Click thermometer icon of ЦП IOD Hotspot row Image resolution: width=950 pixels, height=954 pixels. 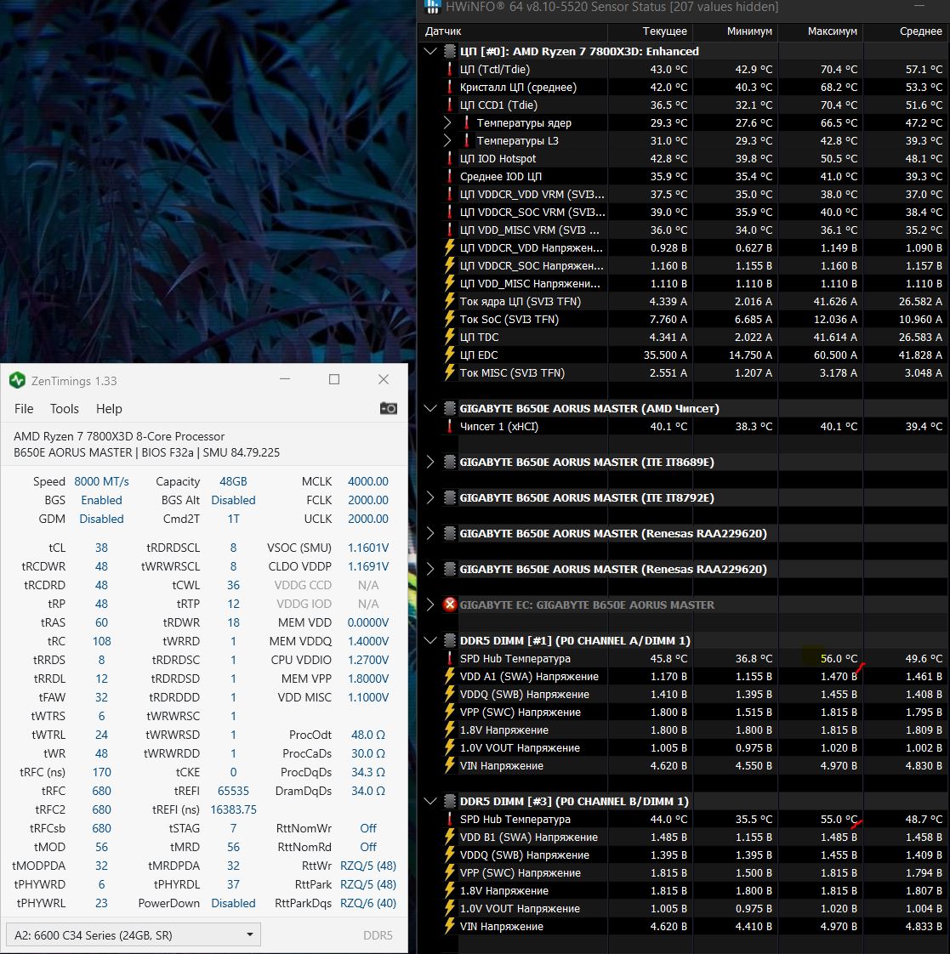click(450, 159)
